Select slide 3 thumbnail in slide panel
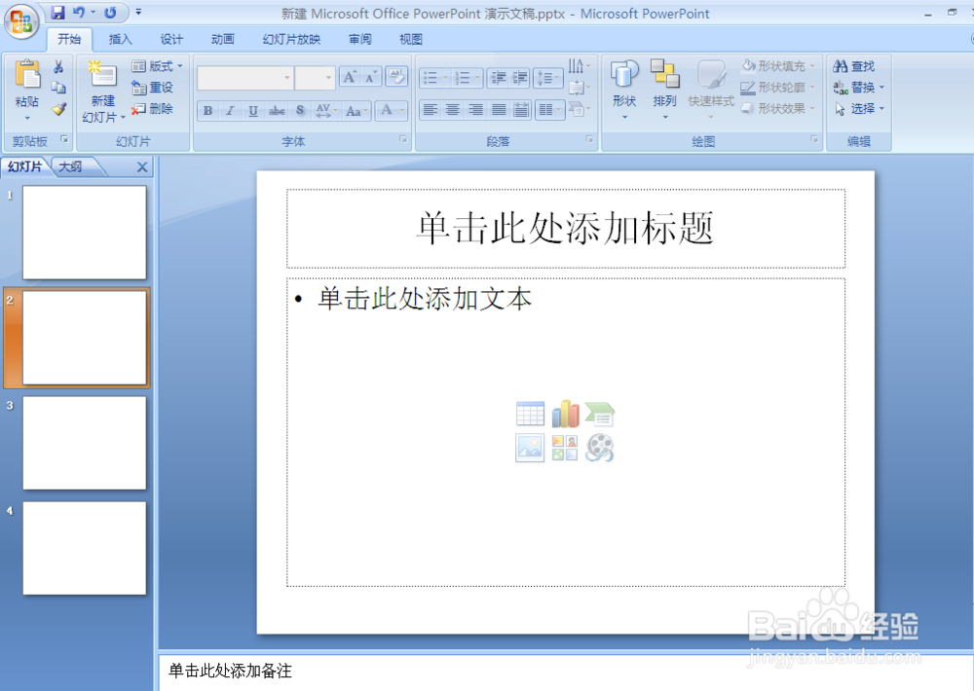The width and height of the screenshot is (974, 691). tap(84, 443)
